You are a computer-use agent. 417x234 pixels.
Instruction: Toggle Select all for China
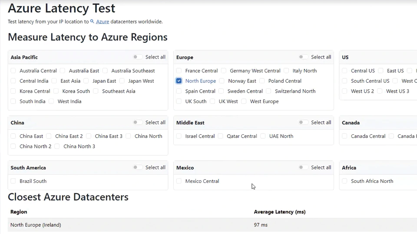(x=138, y=122)
